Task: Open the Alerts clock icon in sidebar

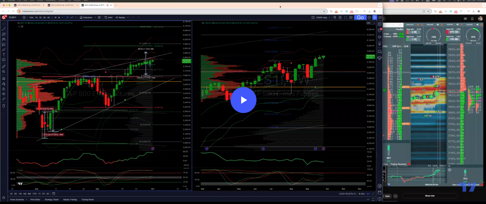Action: coord(380,30)
